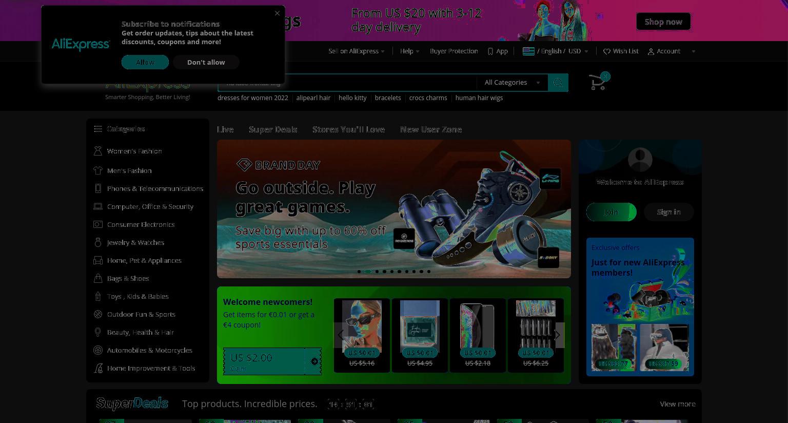Open Consumer Electronics category
Image resolution: width=788 pixels, height=423 pixels.
pyautogui.click(x=141, y=224)
